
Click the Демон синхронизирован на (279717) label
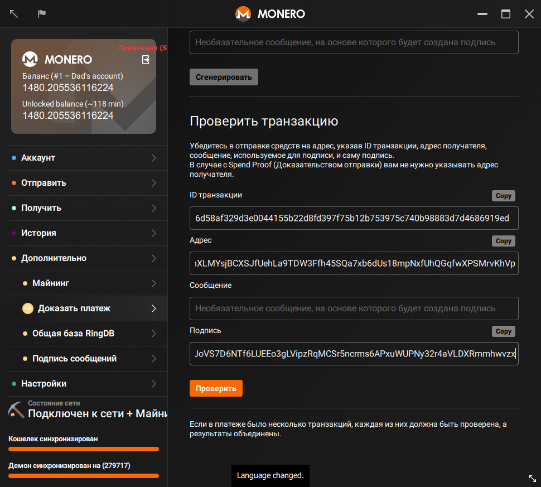click(69, 466)
